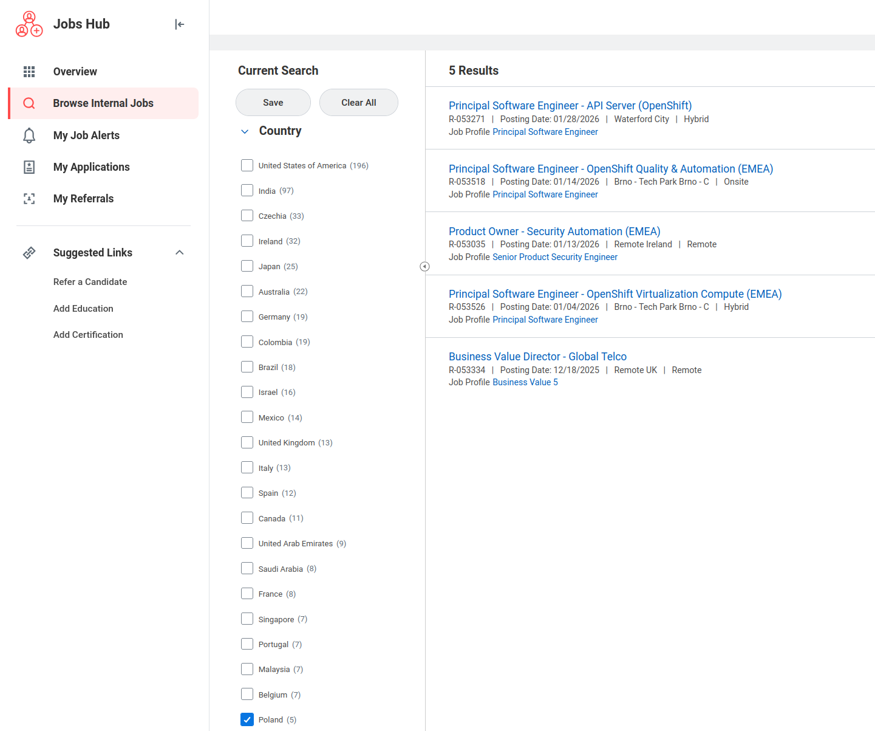Image resolution: width=875 pixels, height=731 pixels.
Task: Click the Jobs Hub logo icon
Action: (x=29, y=24)
